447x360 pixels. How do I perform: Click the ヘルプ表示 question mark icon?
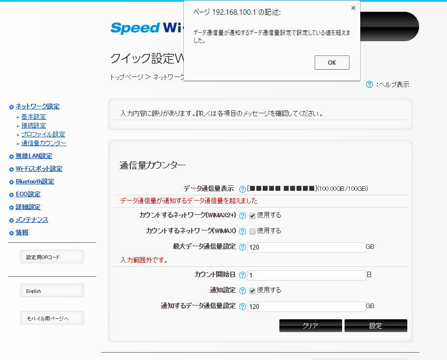370,84
